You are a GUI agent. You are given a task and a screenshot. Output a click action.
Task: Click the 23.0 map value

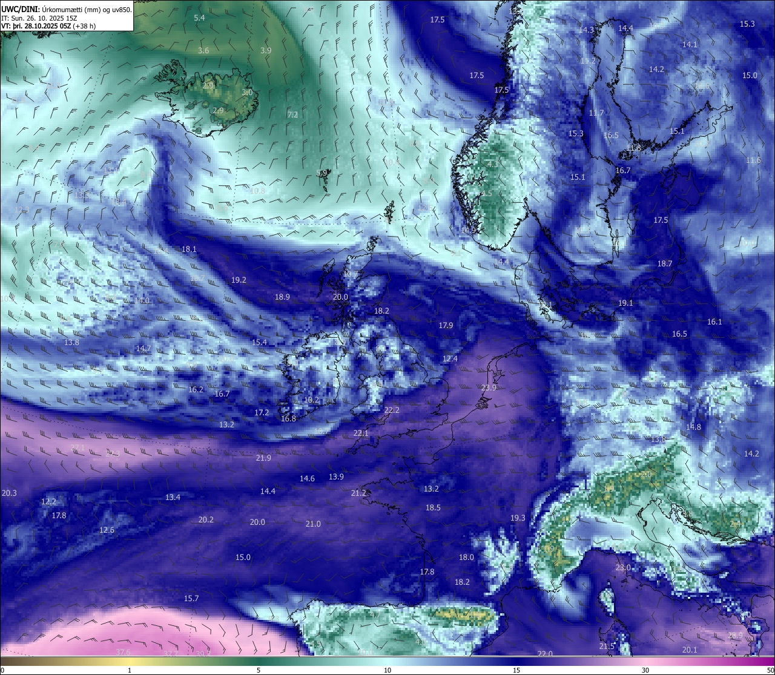623,568
